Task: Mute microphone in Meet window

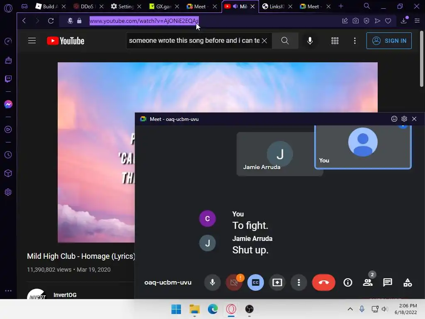Action: point(212,282)
